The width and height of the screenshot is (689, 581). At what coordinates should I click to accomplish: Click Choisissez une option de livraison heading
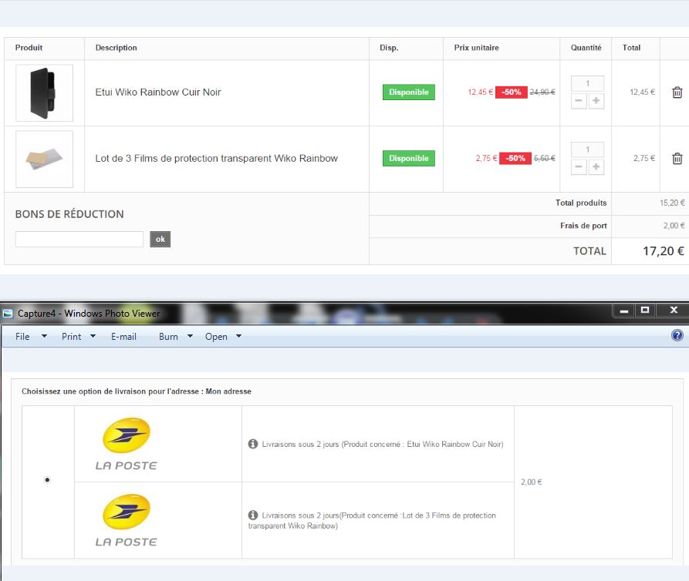137,391
